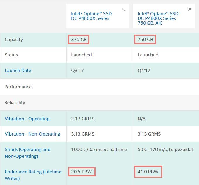Remove the 750 GB, AIC product card
Image resolution: width=199 pixels, height=185 pixels.
click(190, 9)
